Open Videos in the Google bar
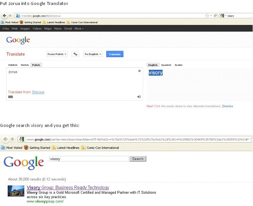 click(x=37, y=29)
